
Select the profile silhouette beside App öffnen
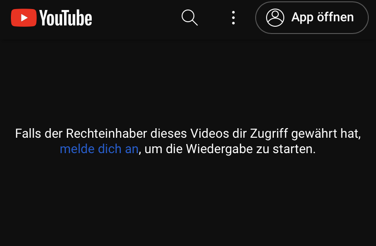point(275,18)
